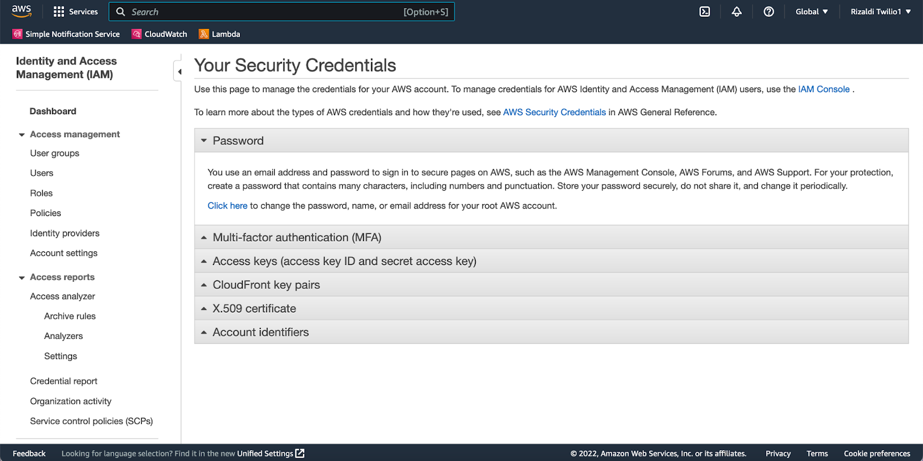The width and height of the screenshot is (923, 461).
Task: Open the Global region dropdown
Action: coord(812,12)
